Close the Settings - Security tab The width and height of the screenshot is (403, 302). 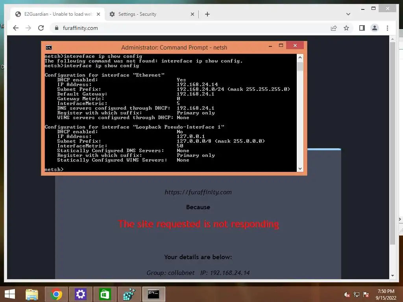point(192,14)
